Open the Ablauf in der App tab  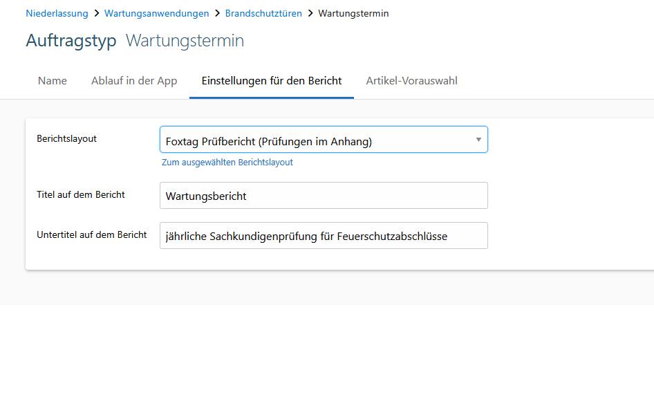click(134, 81)
